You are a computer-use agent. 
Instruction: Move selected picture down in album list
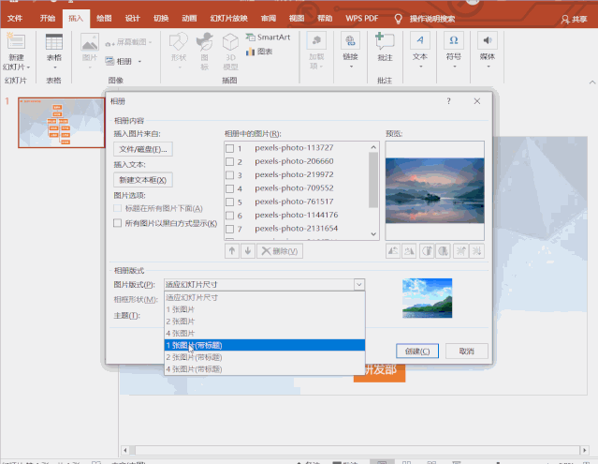248,251
